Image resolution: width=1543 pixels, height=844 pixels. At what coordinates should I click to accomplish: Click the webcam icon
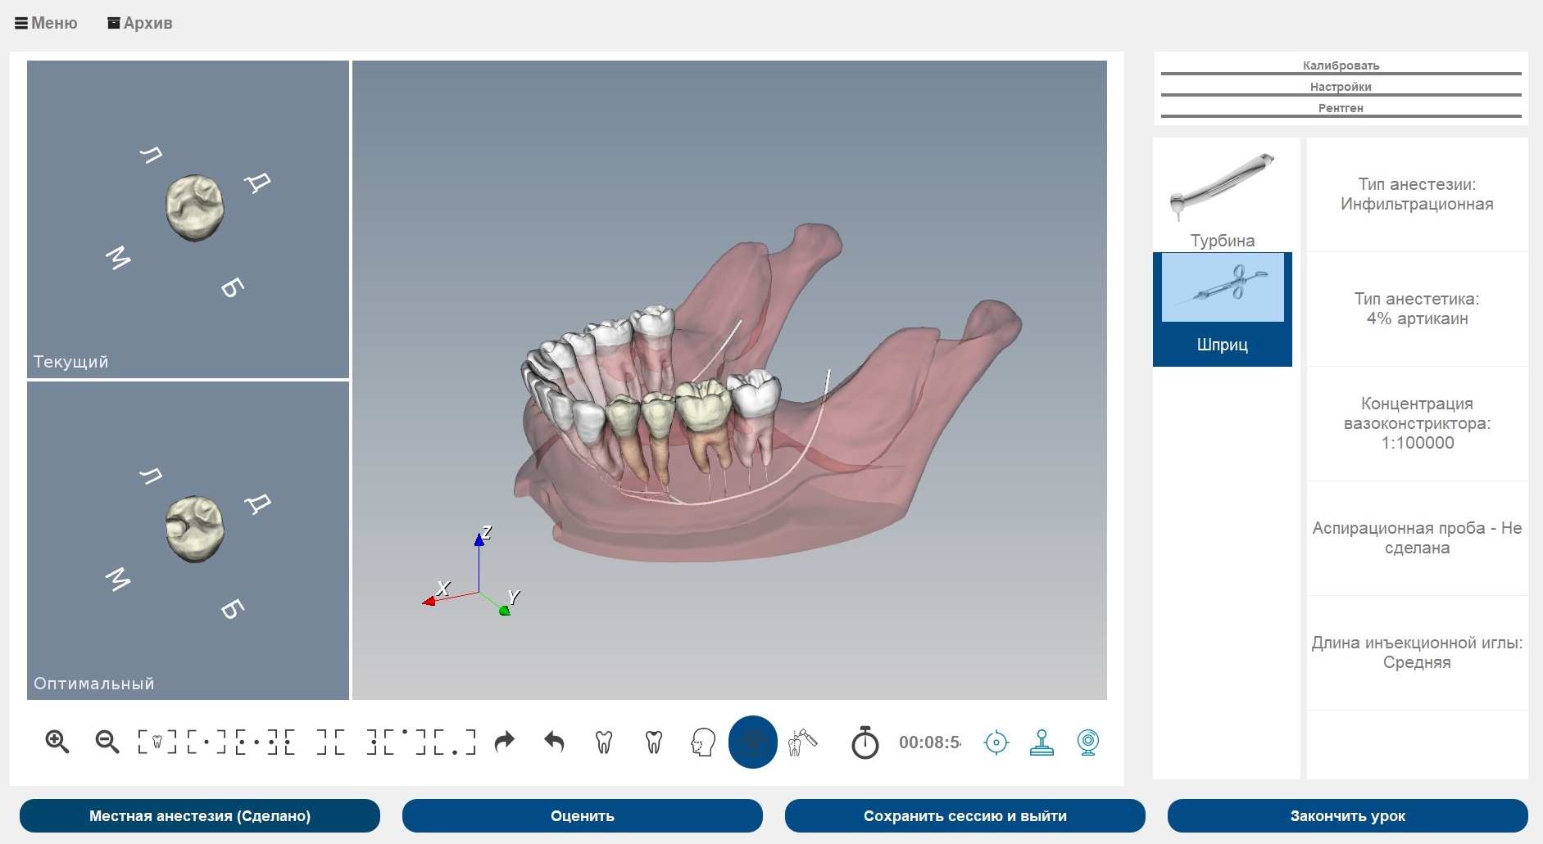pyautogui.click(x=1087, y=742)
